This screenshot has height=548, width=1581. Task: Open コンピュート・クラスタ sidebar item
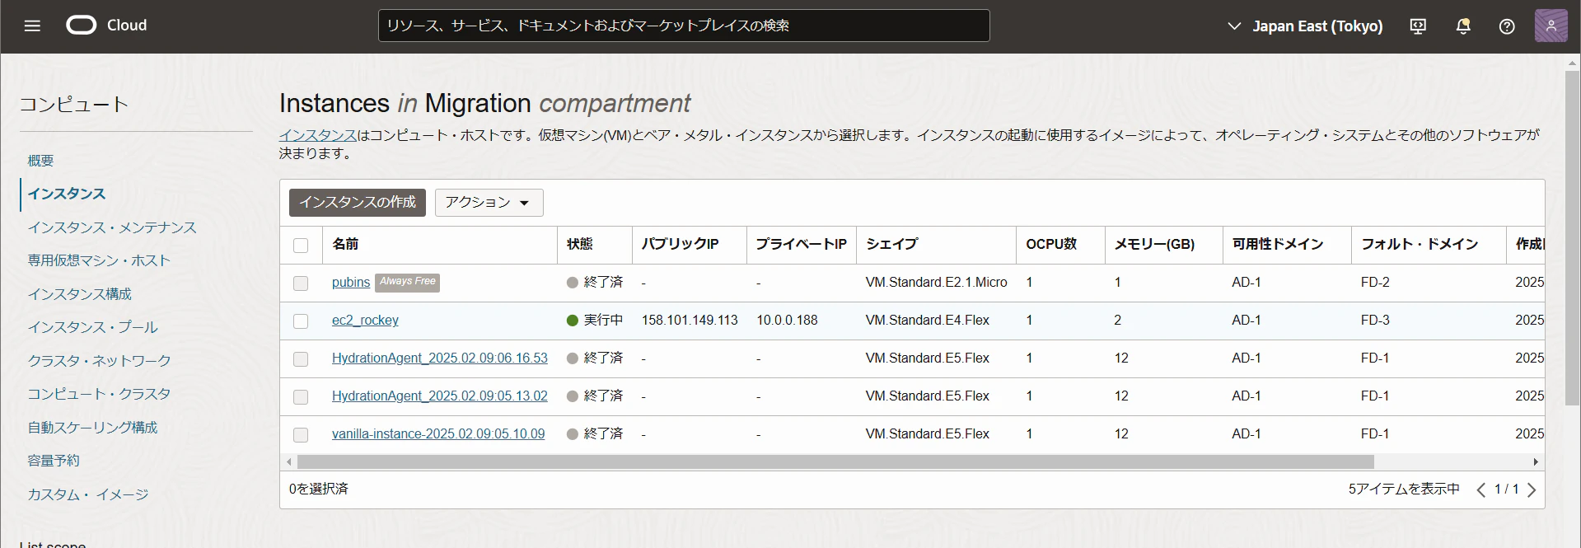pos(99,394)
